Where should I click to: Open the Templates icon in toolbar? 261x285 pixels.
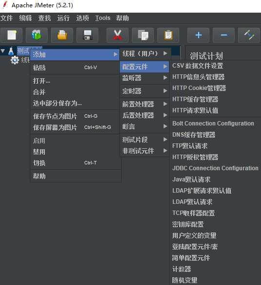[x=37, y=35]
